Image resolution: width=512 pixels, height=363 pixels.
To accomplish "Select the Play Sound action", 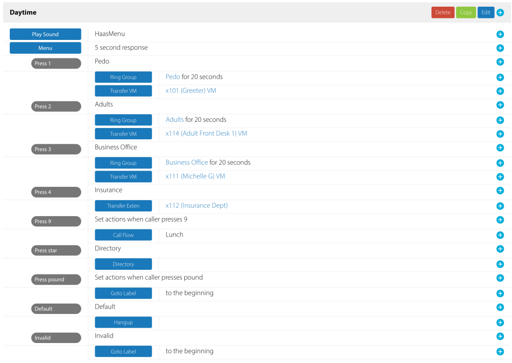I will [45, 34].
